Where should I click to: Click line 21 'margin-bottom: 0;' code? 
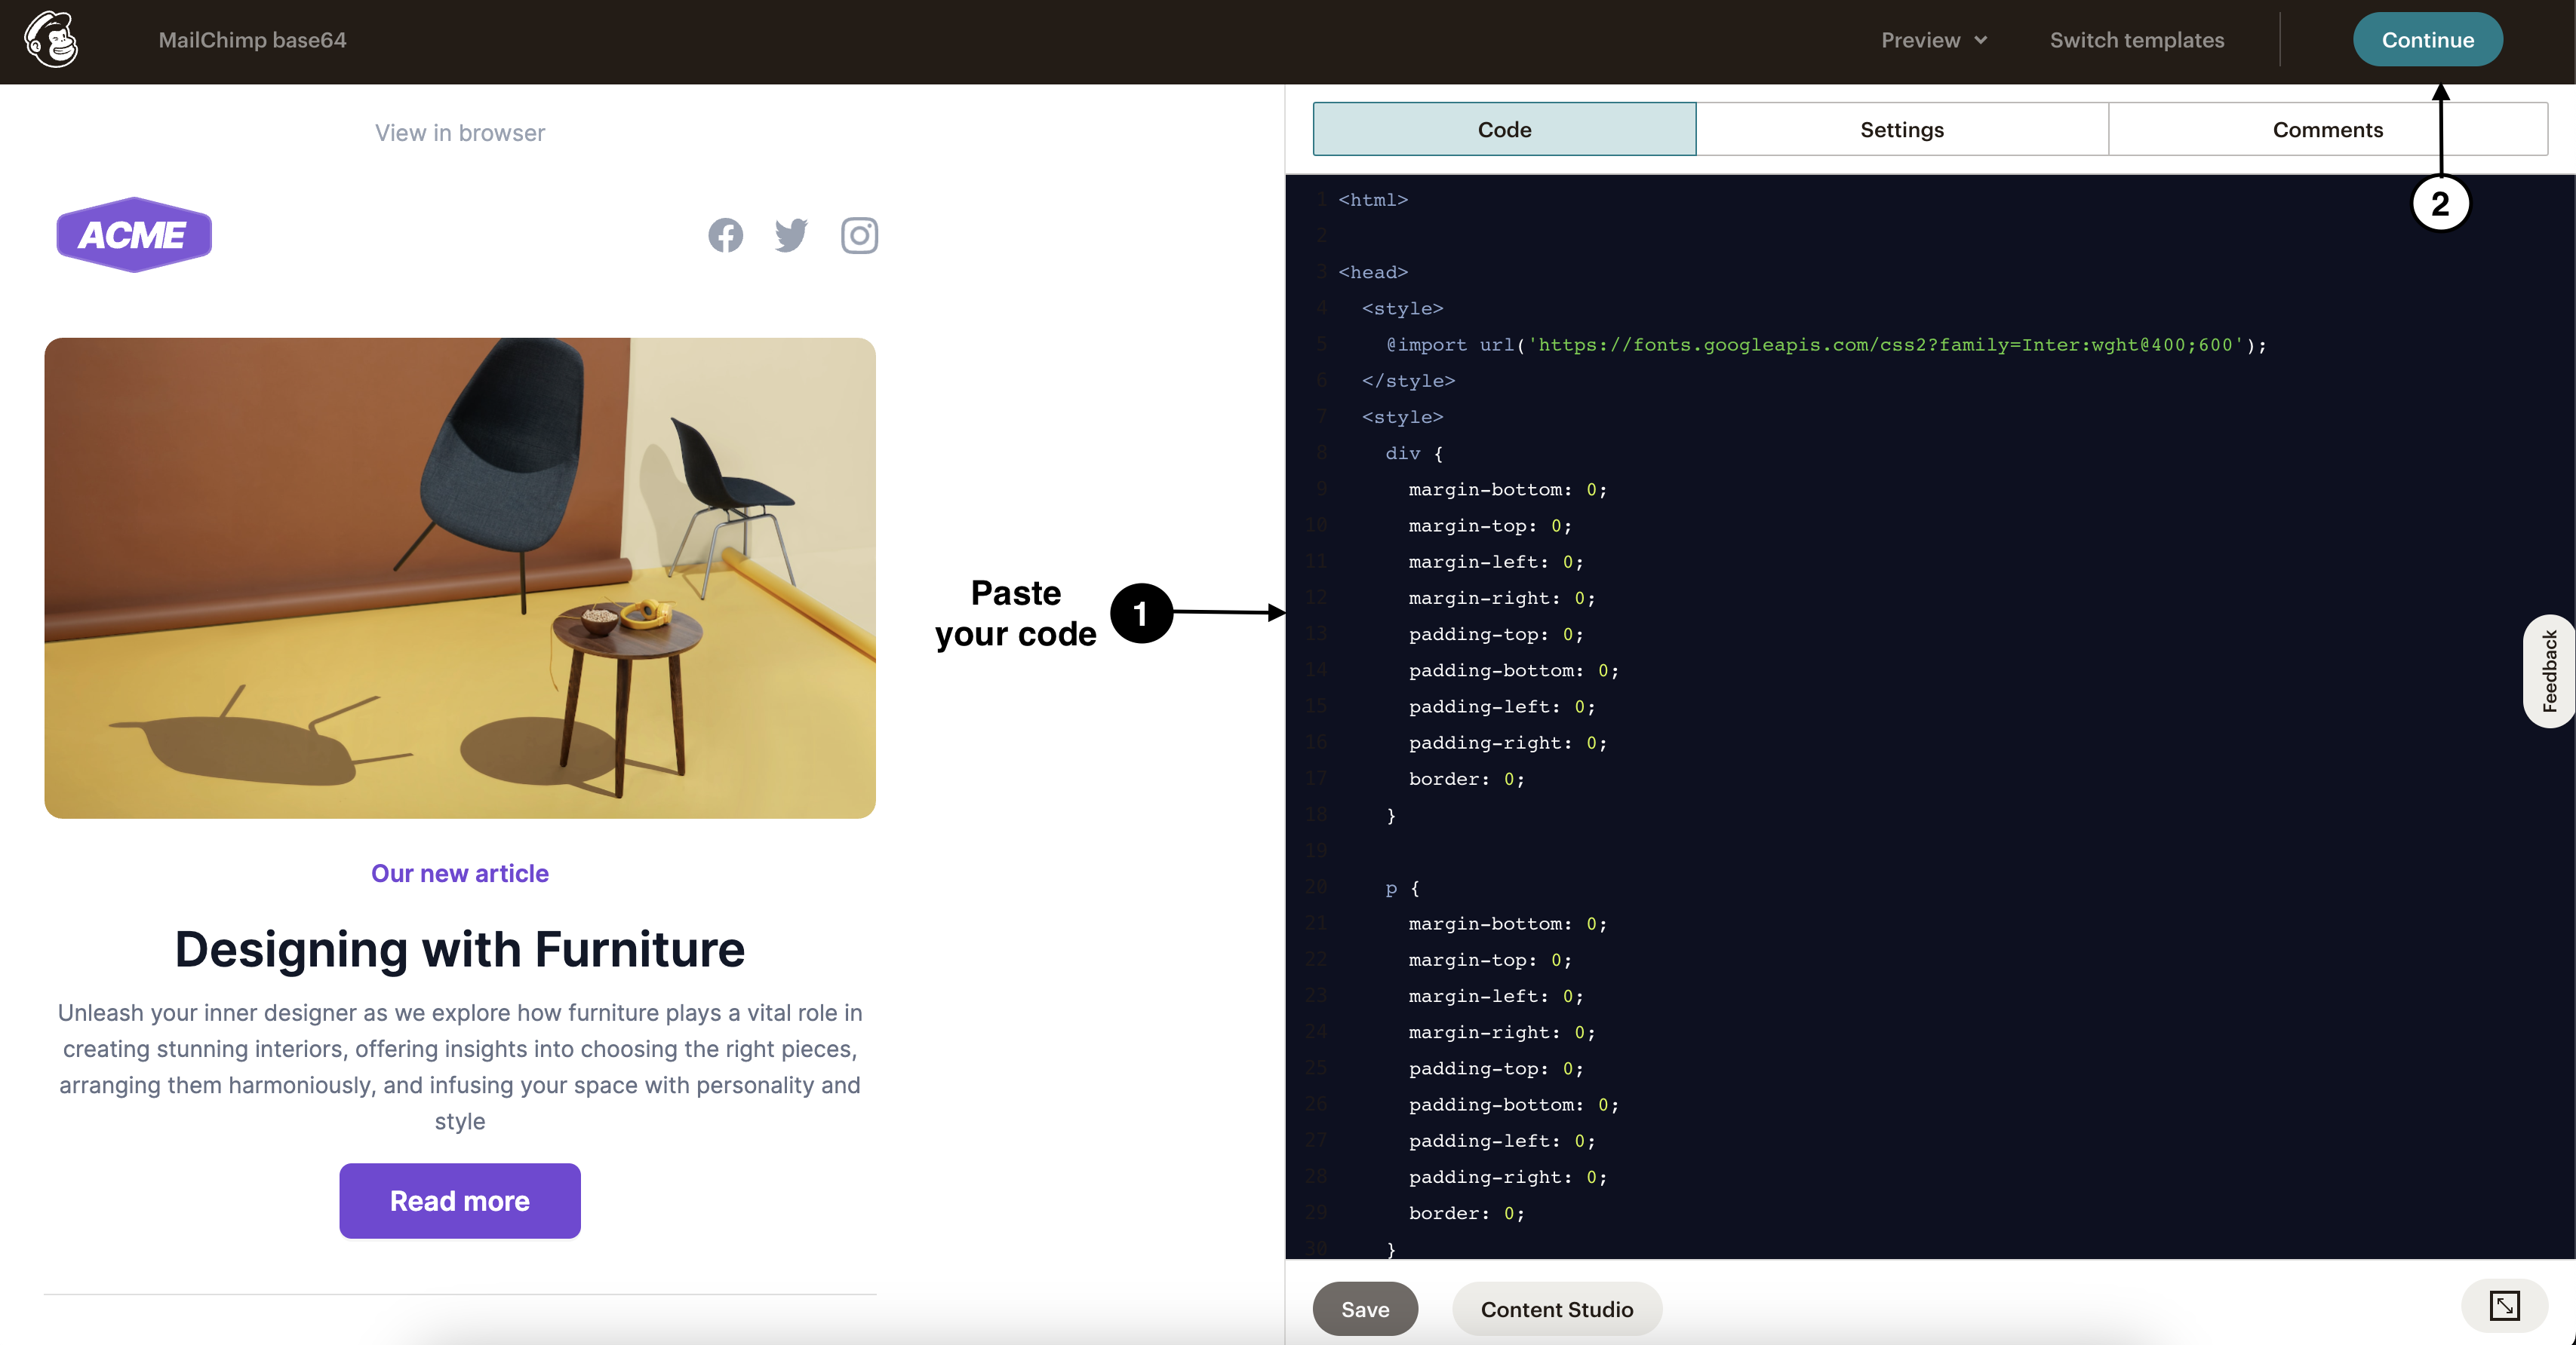pyautogui.click(x=1507, y=924)
